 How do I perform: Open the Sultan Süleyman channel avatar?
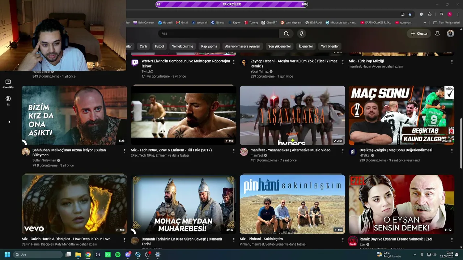pyautogui.click(x=26, y=152)
